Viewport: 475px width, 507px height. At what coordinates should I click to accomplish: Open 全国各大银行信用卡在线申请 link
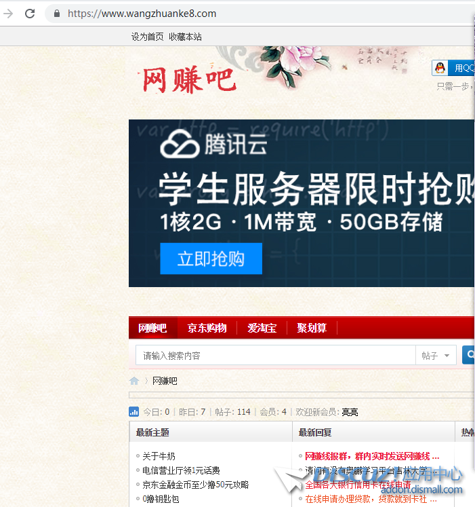point(358,485)
